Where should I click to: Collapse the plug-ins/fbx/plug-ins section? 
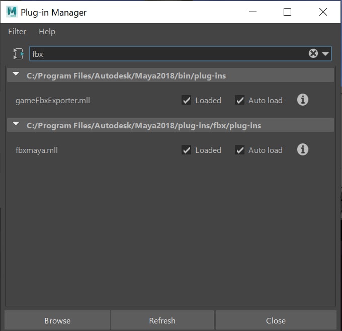16,124
